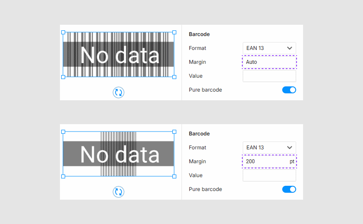Select the lower narrow barcode preview

(x=119, y=154)
